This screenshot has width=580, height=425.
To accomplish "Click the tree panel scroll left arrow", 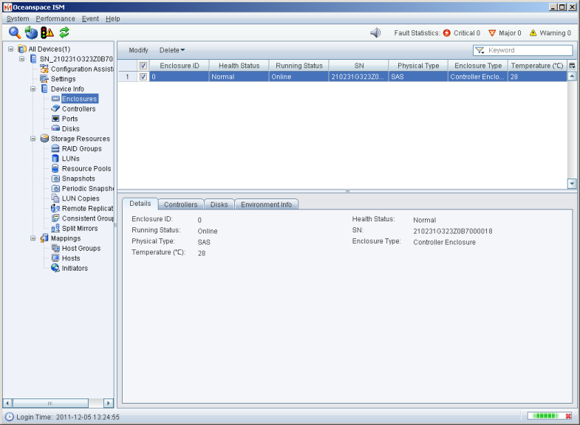I will tap(7, 403).
